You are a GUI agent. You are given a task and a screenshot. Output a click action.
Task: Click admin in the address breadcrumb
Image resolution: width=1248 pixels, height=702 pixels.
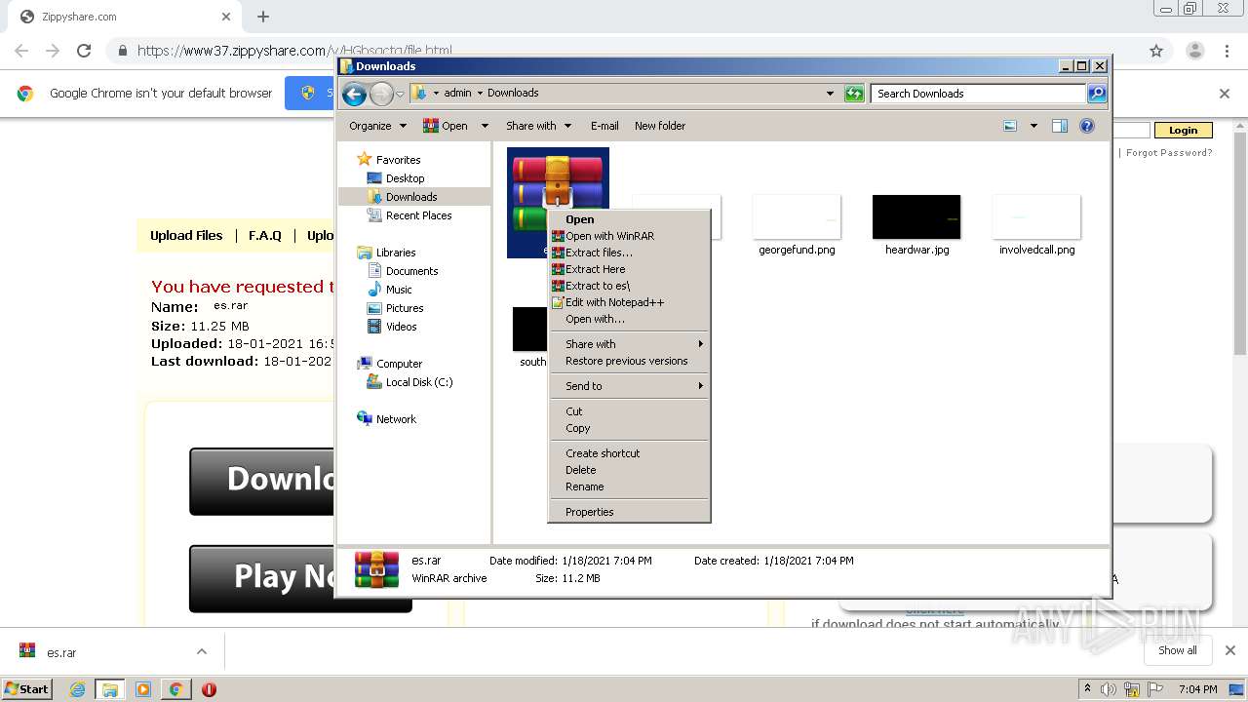tap(457, 94)
